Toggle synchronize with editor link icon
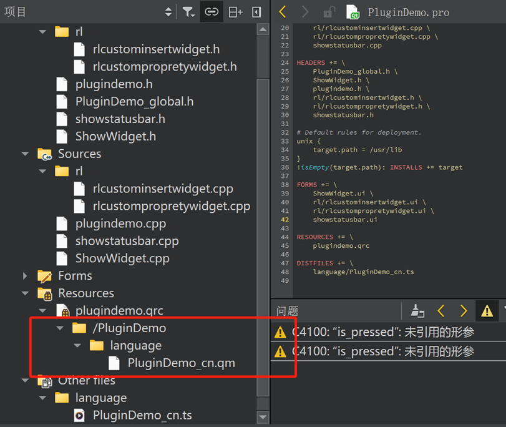This screenshot has width=506, height=427. (x=212, y=12)
